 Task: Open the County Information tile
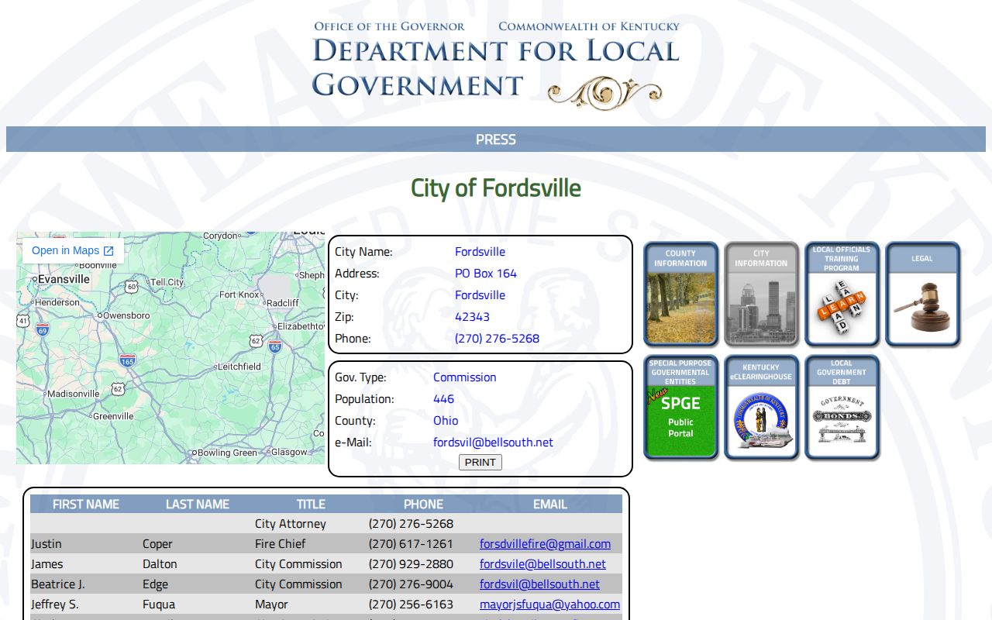coord(680,294)
